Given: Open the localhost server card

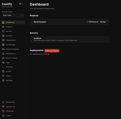Looking at the screenshot, I should [70, 39].
